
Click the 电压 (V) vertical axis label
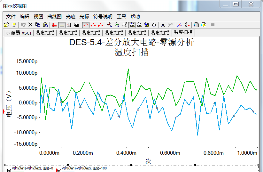[9, 104]
